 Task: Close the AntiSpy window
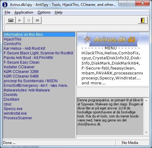142,3
